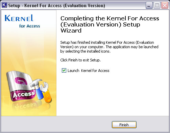Click the disabled maximize button
The width and height of the screenshot is (170, 133).
pyautogui.click(x=157, y=5)
